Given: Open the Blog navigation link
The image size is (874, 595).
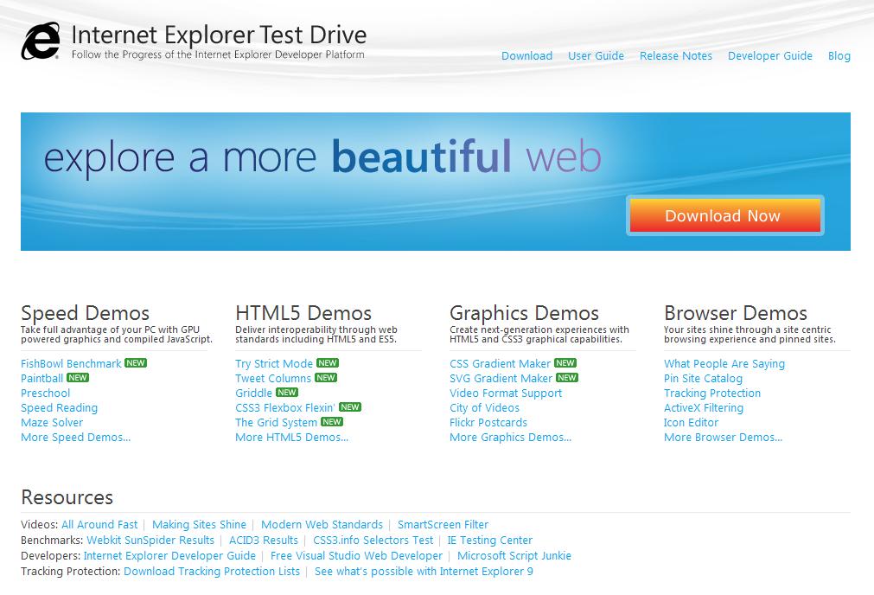Looking at the screenshot, I should tap(839, 55).
